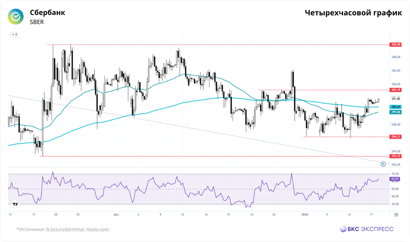The image size is (410, 242).
Task: Click the TradingView logo in RSI pane
Action: tap(15, 204)
